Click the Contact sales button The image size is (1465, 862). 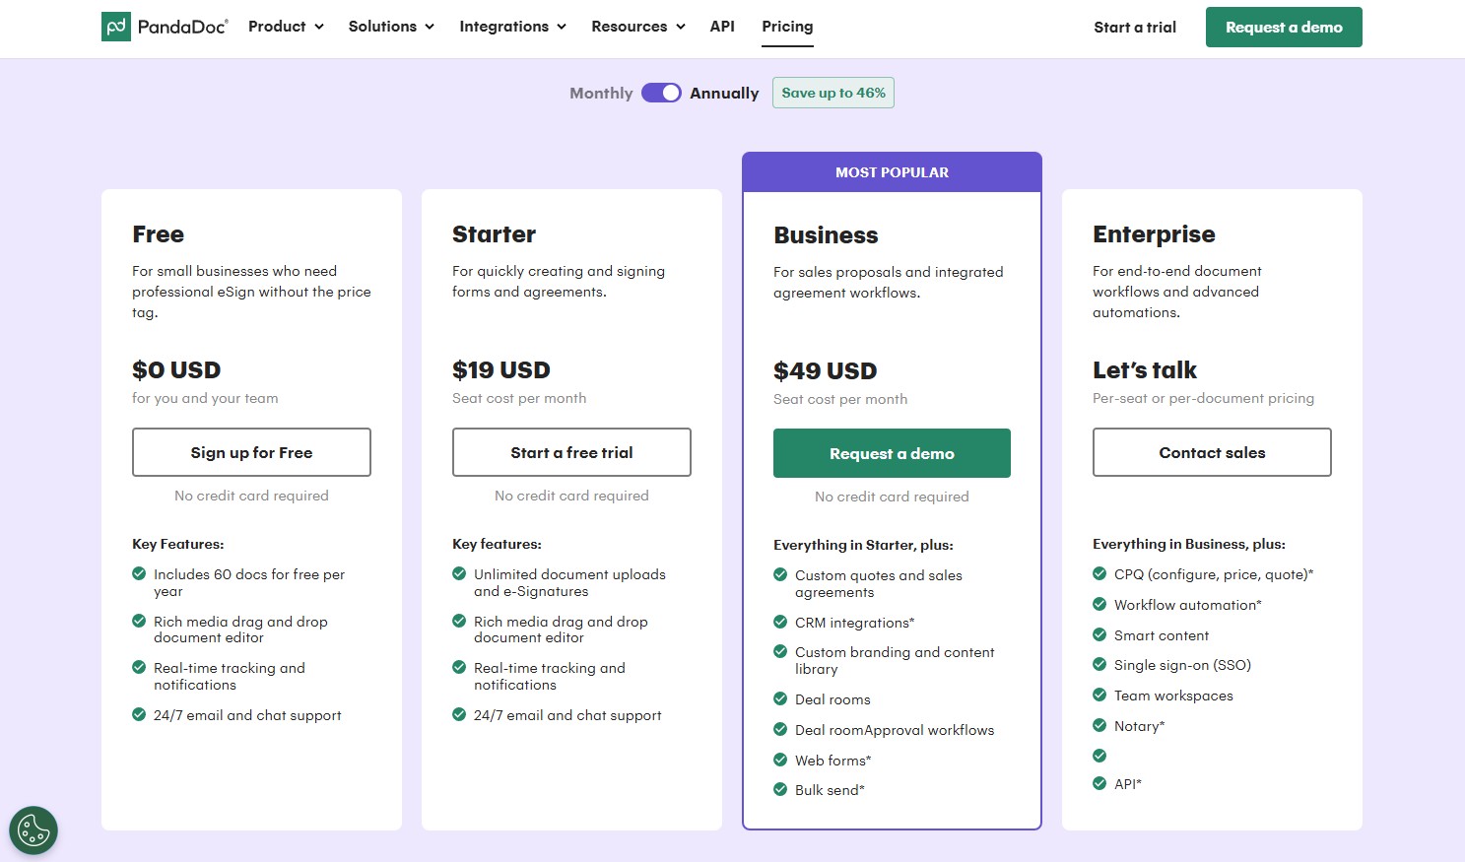pyautogui.click(x=1212, y=452)
